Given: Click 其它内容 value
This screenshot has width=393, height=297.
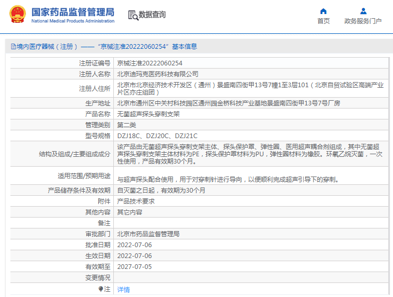Looking at the screenshot, I should pyautogui.click(x=129, y=212).
